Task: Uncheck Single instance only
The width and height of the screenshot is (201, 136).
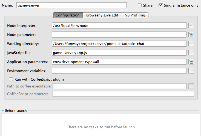Action: click(160, 5)
